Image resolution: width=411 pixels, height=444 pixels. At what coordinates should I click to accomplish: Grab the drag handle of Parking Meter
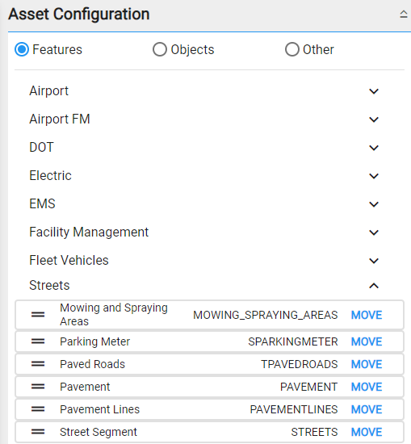(38, 341)
